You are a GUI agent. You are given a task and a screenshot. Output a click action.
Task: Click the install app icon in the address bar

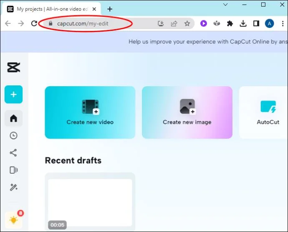tap(161, 23)
